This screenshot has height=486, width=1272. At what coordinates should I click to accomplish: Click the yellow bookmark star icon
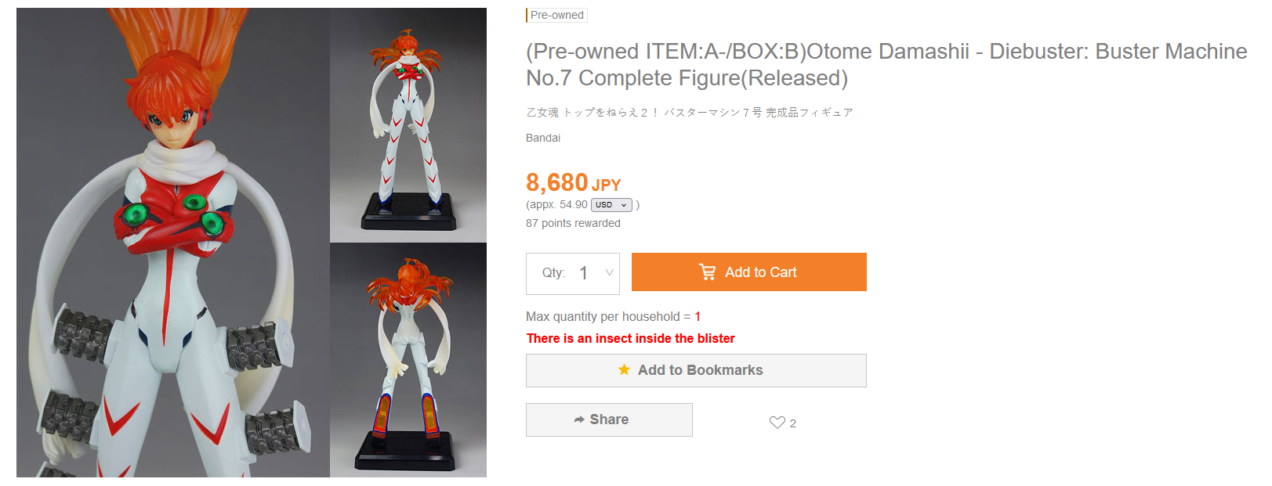[624, 370]
